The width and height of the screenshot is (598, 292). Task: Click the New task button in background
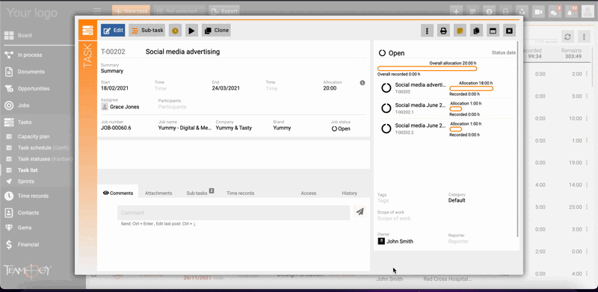coord(131,11)
